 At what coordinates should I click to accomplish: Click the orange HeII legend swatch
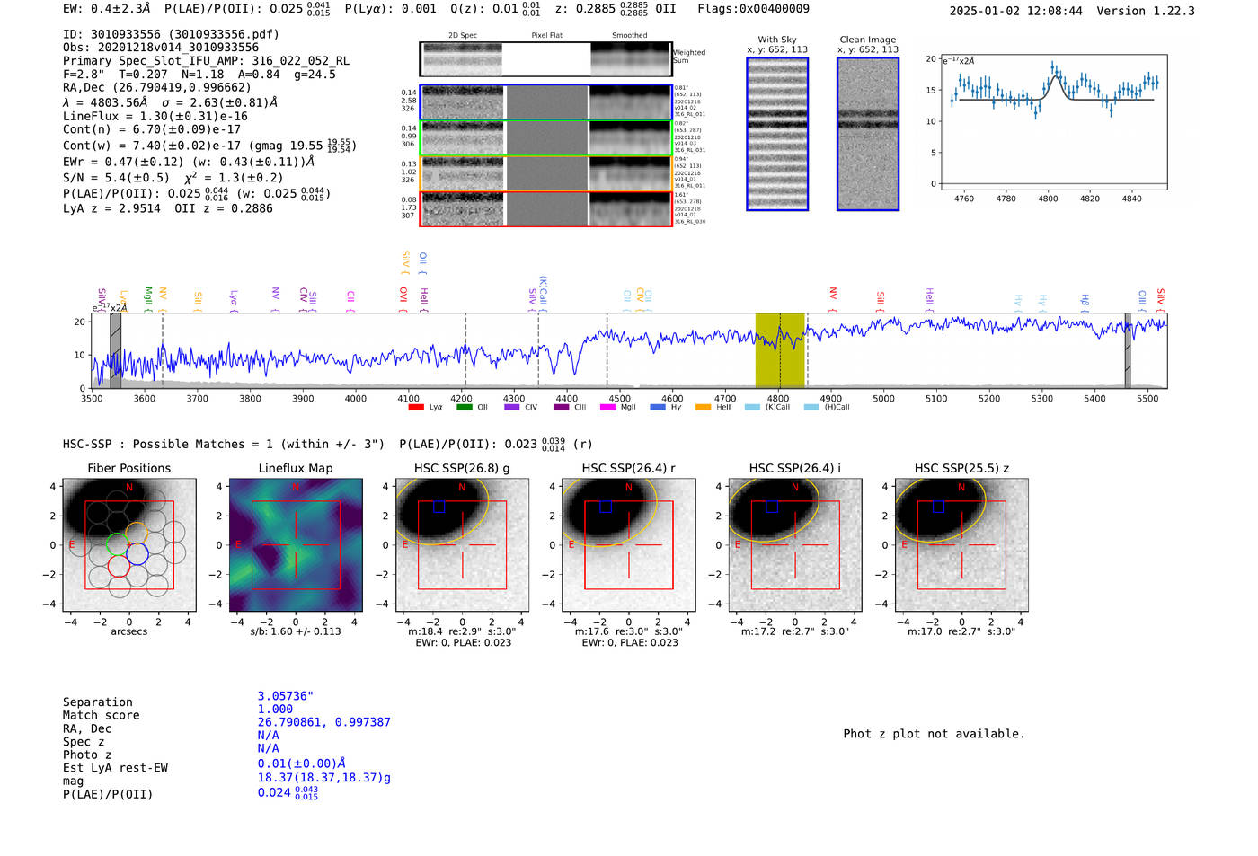pos(703,407)
